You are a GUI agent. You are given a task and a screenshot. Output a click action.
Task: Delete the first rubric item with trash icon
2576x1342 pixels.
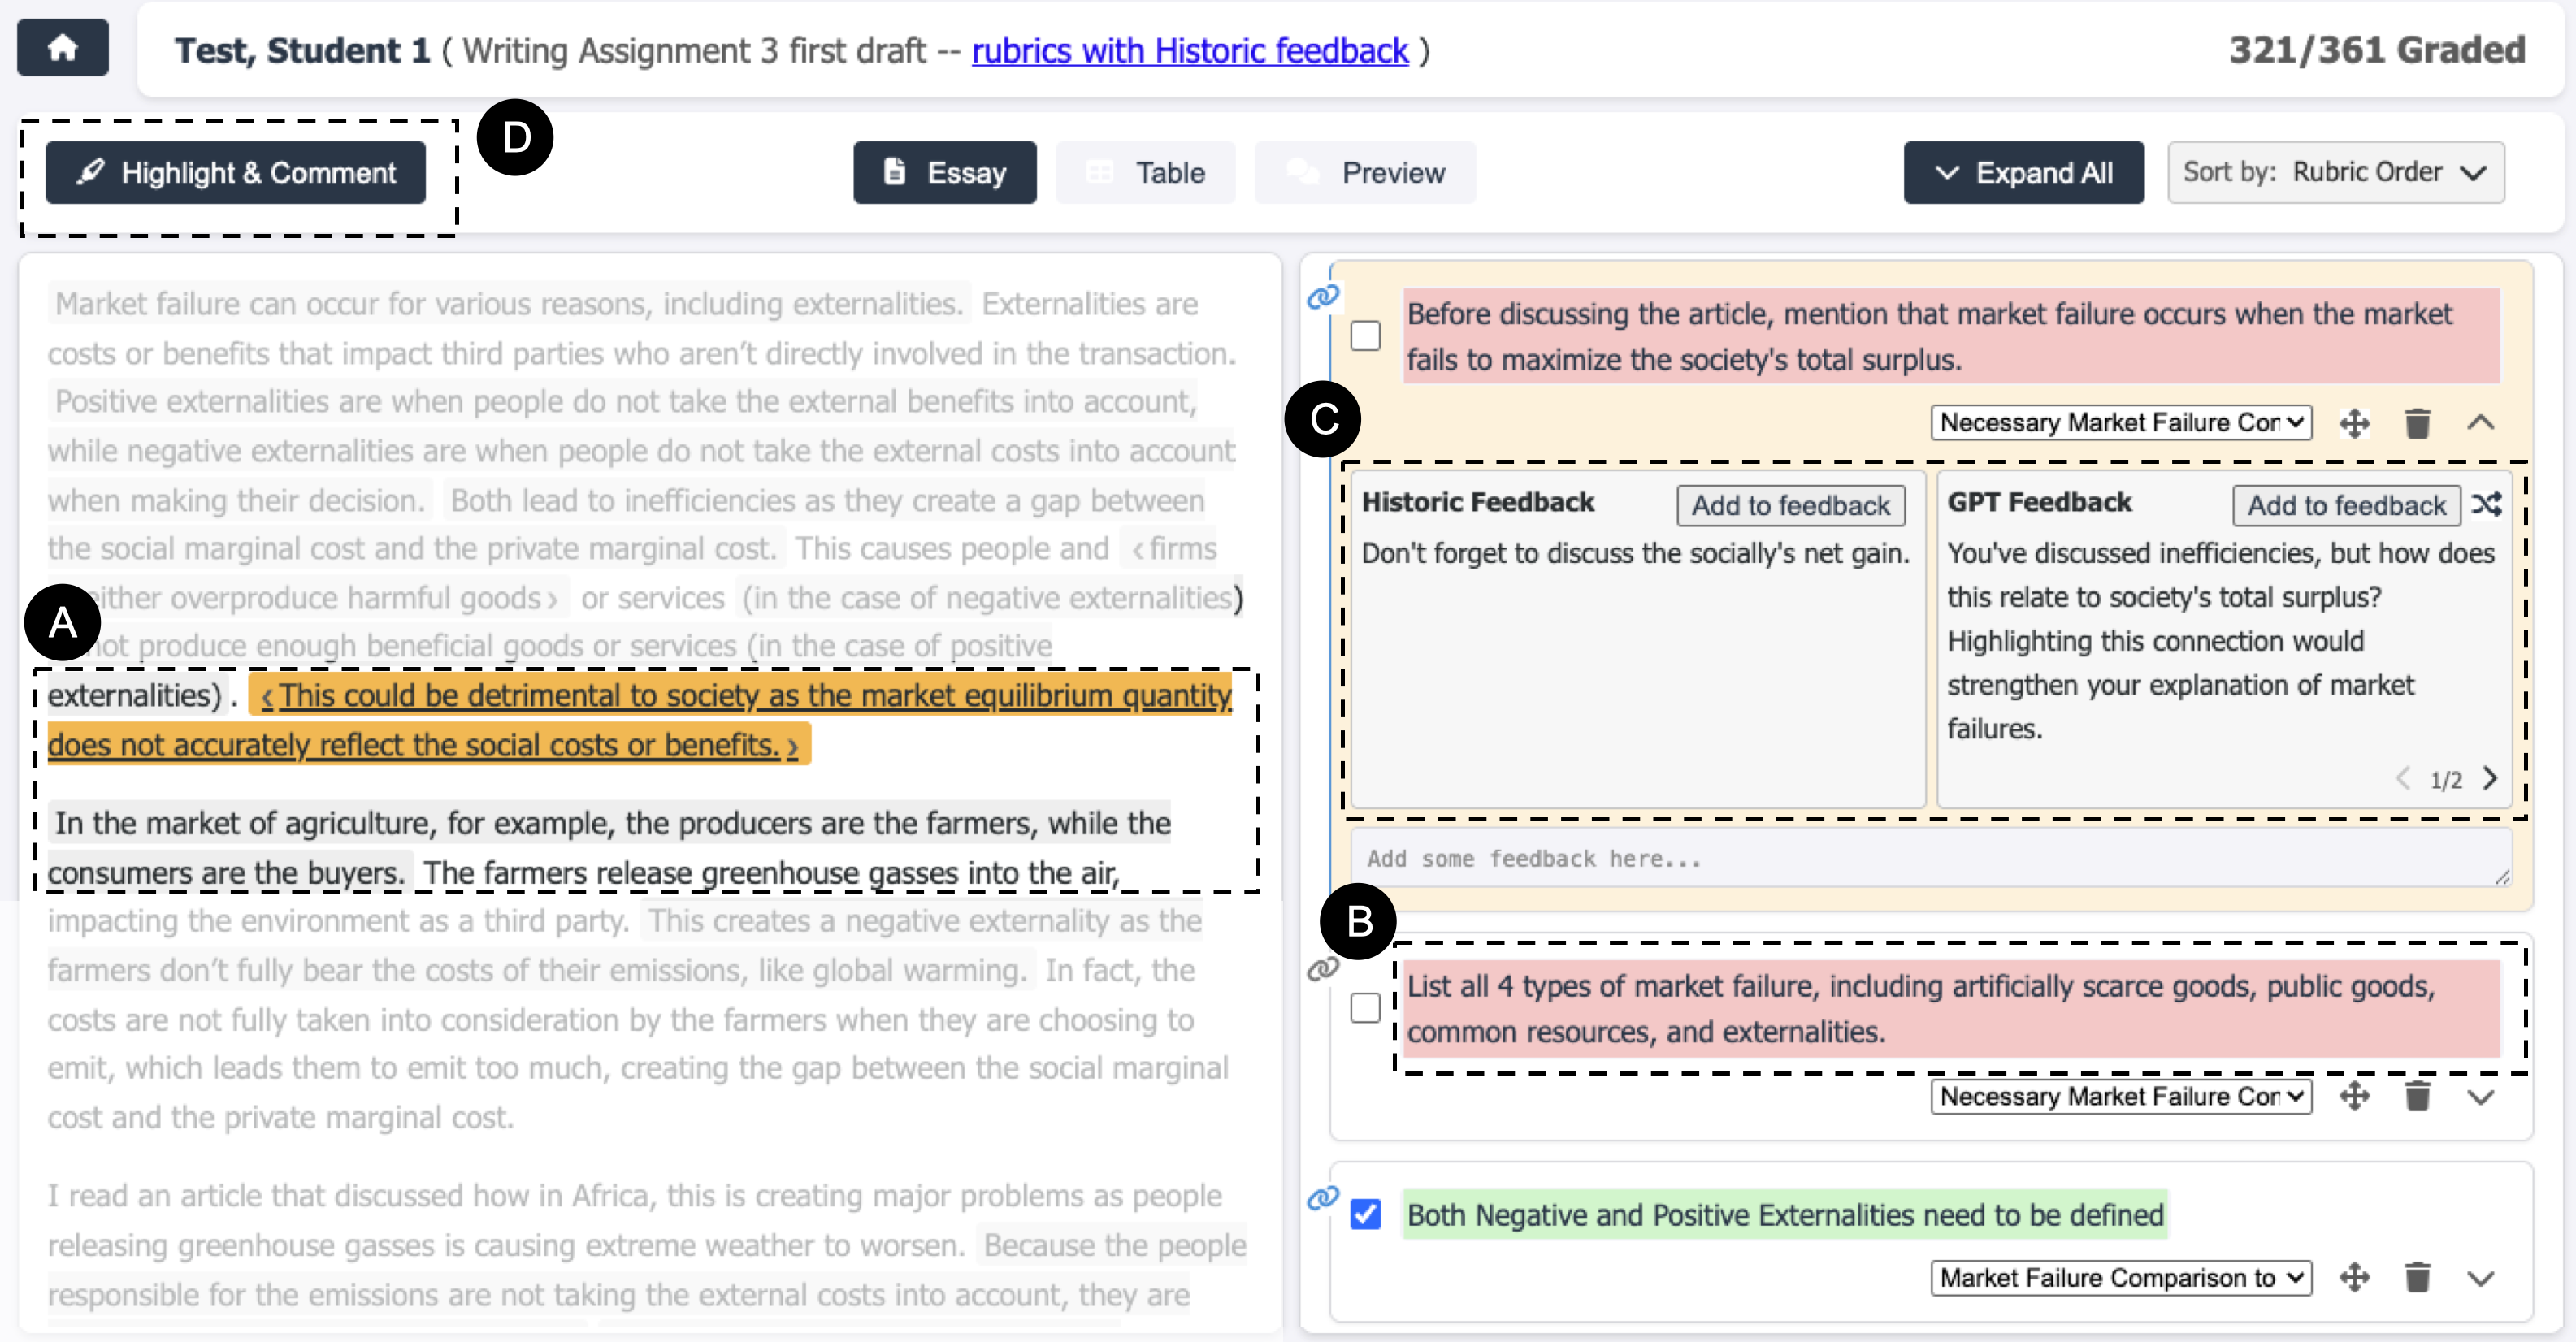tap(2417, 423)
